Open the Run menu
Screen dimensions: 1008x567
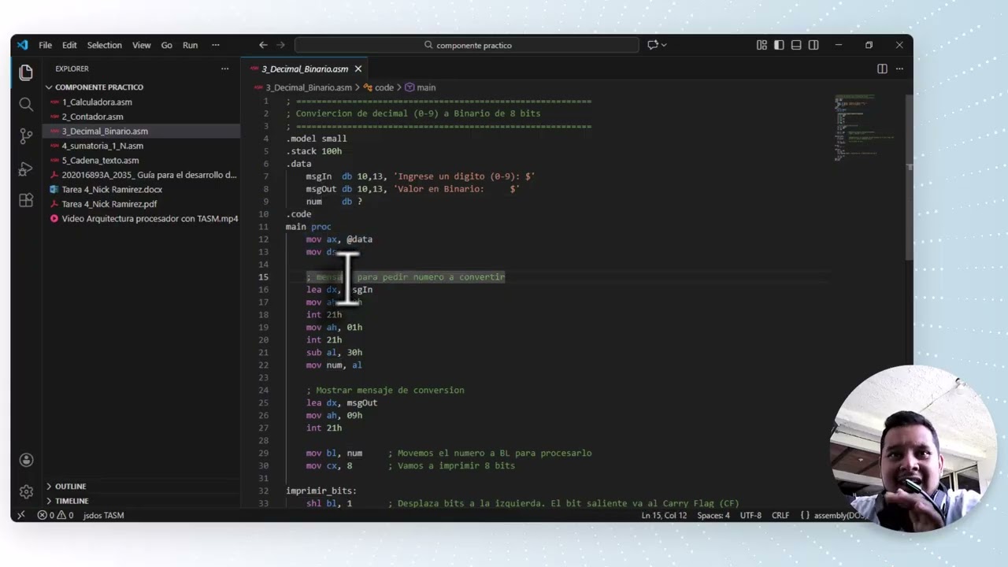click(191, 45)
